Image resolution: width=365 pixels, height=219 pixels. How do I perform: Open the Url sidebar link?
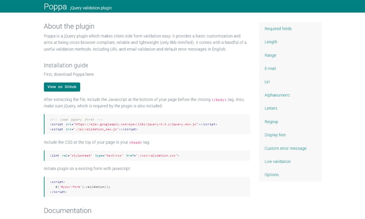pyautogui.click(x=267, y=82)
